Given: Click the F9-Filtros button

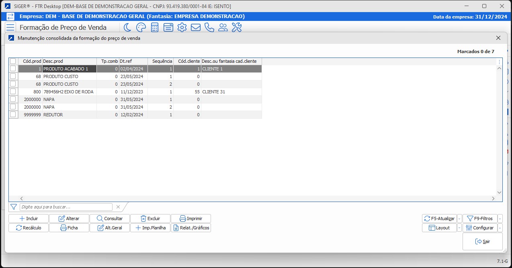Looking at the screenshot, I should pyautogui.click(x=480, y=219).
